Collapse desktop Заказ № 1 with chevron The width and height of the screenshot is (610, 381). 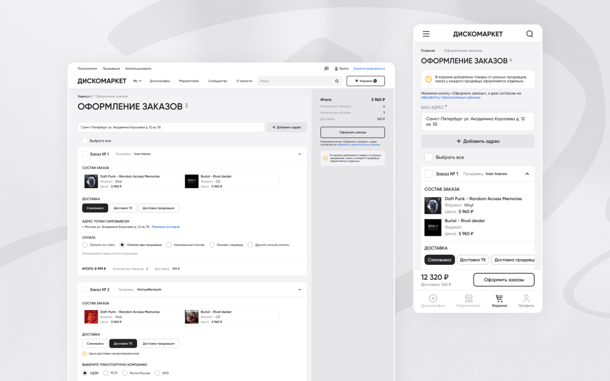click(x=300, y=154)
